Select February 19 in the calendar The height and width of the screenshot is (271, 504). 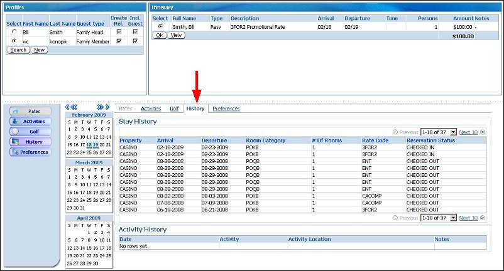[96, 144]
